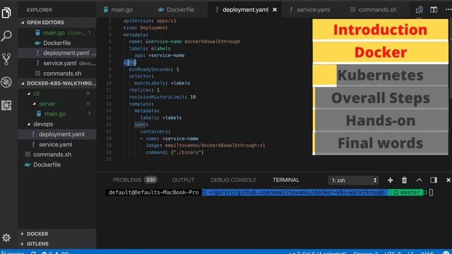
Task: Open service.yaml from Open Editors list
Action: coord(57,64)
